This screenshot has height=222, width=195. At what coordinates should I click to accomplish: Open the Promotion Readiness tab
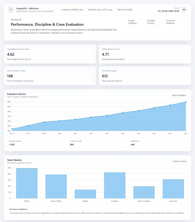tap(174, 22)
